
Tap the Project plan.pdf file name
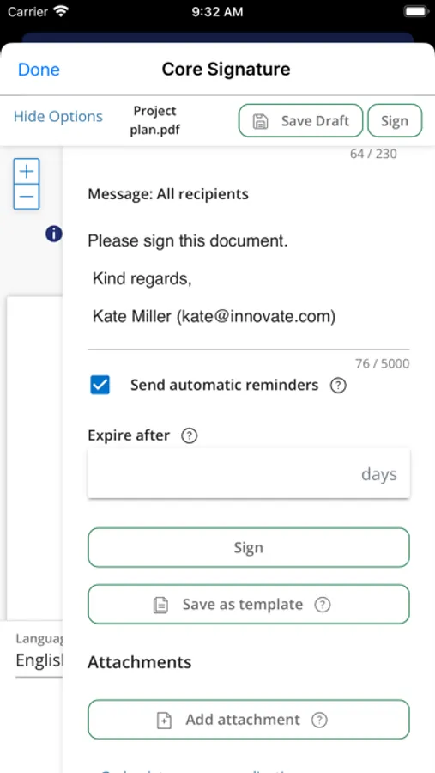click(x=154, y=121)
